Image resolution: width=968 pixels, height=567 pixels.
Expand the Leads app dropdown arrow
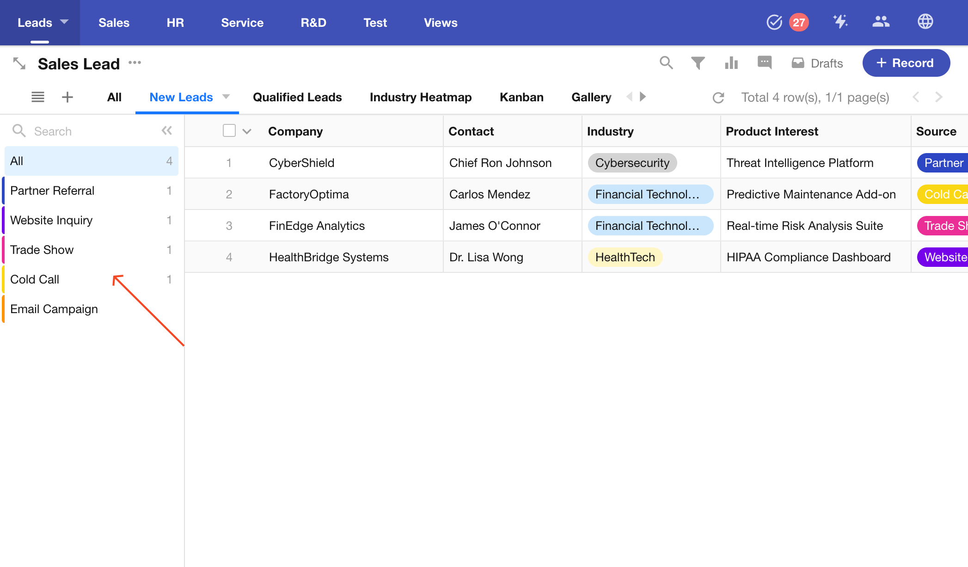[64, 22]
